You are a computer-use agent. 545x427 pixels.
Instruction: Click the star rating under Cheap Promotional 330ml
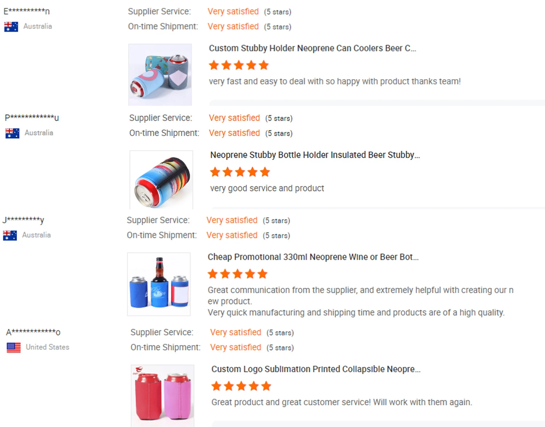pyautogui.click(x=238, y=274)
